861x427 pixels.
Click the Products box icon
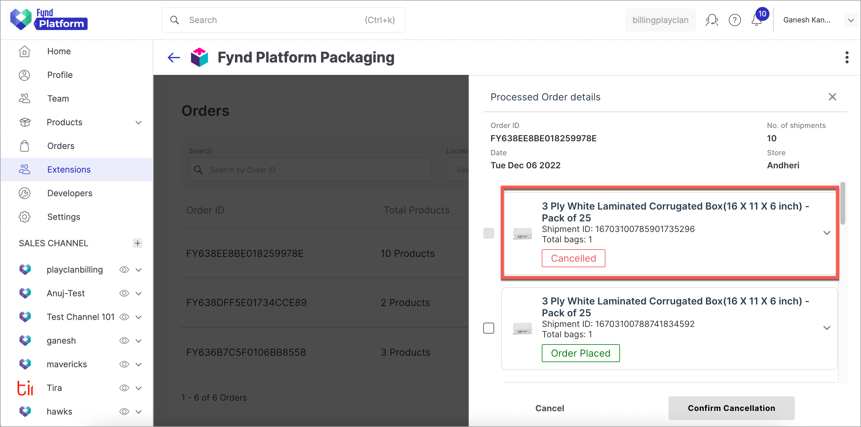point(25,123)
